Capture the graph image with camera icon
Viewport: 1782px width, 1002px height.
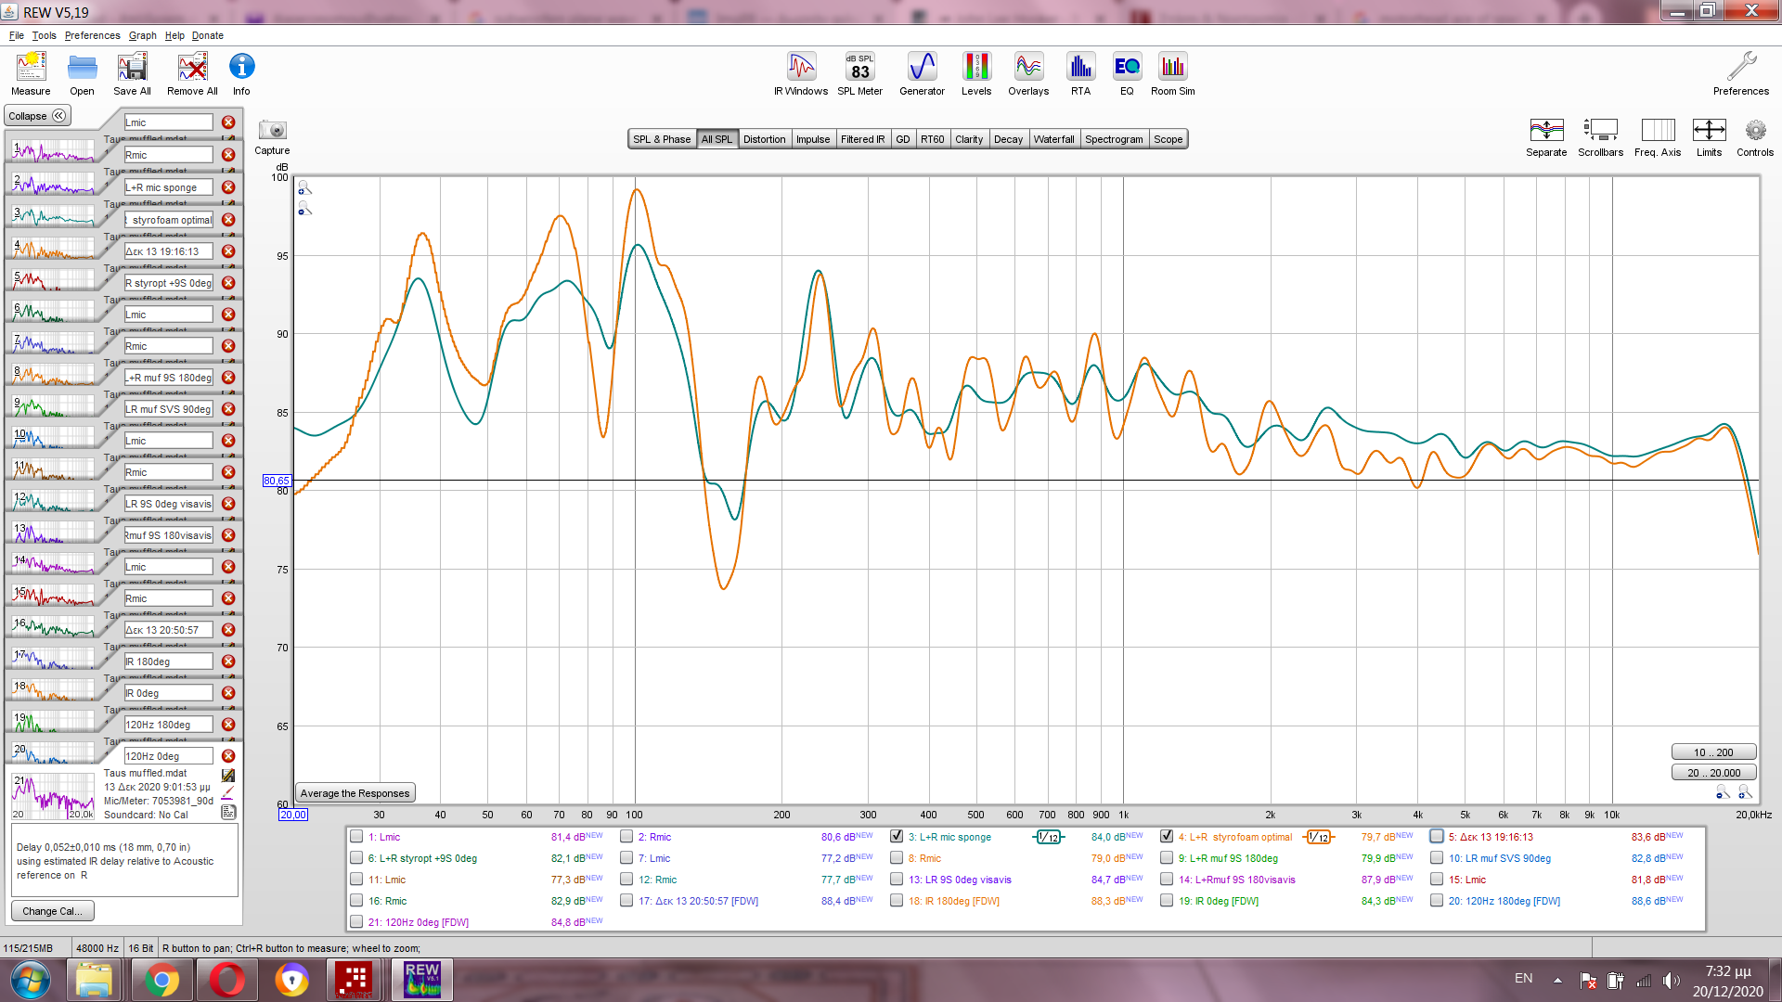272,130
